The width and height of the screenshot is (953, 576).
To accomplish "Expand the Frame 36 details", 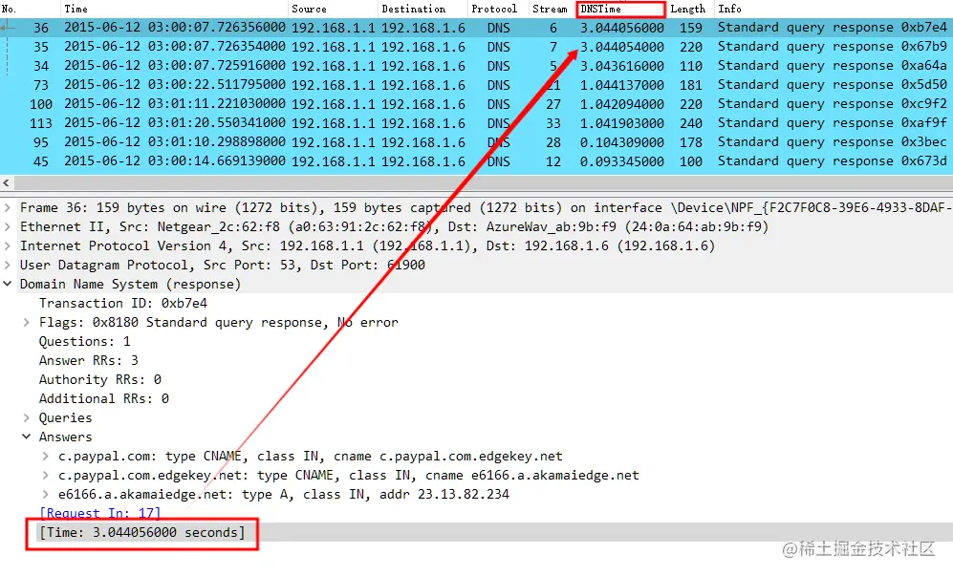I will [8, 208].
